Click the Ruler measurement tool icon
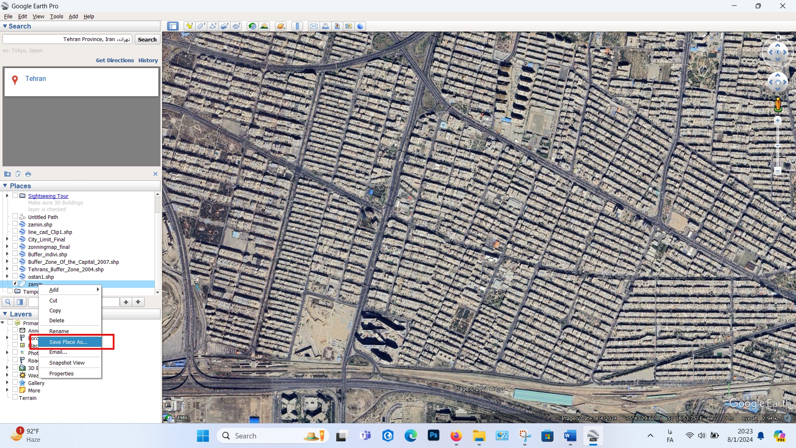796x448 pixels. click(297, 26)
